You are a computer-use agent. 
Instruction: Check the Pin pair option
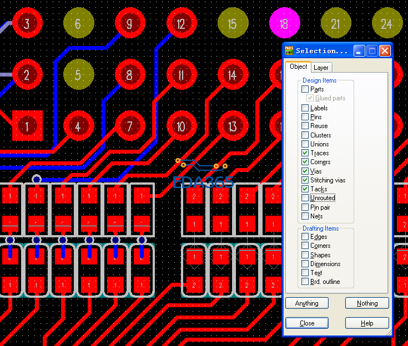305,207
